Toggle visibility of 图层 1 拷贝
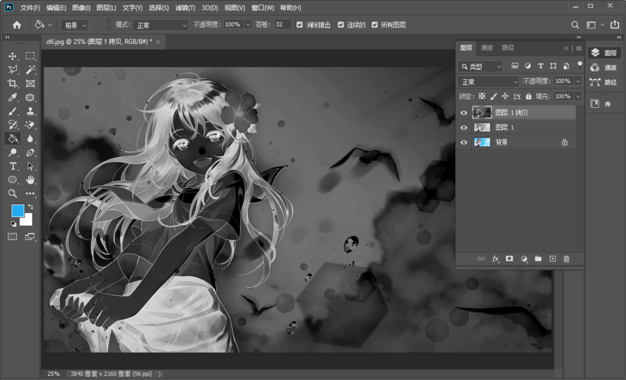Viewport: 626px width, 380px height. 463,112
